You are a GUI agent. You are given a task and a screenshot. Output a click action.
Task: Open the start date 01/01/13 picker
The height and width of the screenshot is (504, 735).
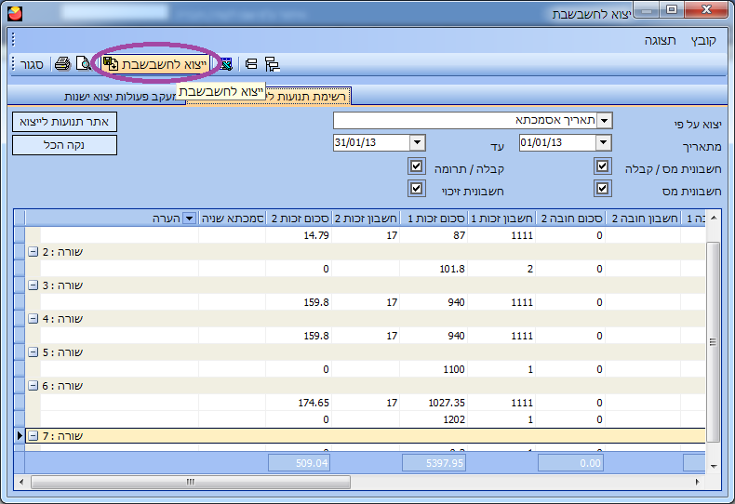pyautogui.click(x=603, y=142)
